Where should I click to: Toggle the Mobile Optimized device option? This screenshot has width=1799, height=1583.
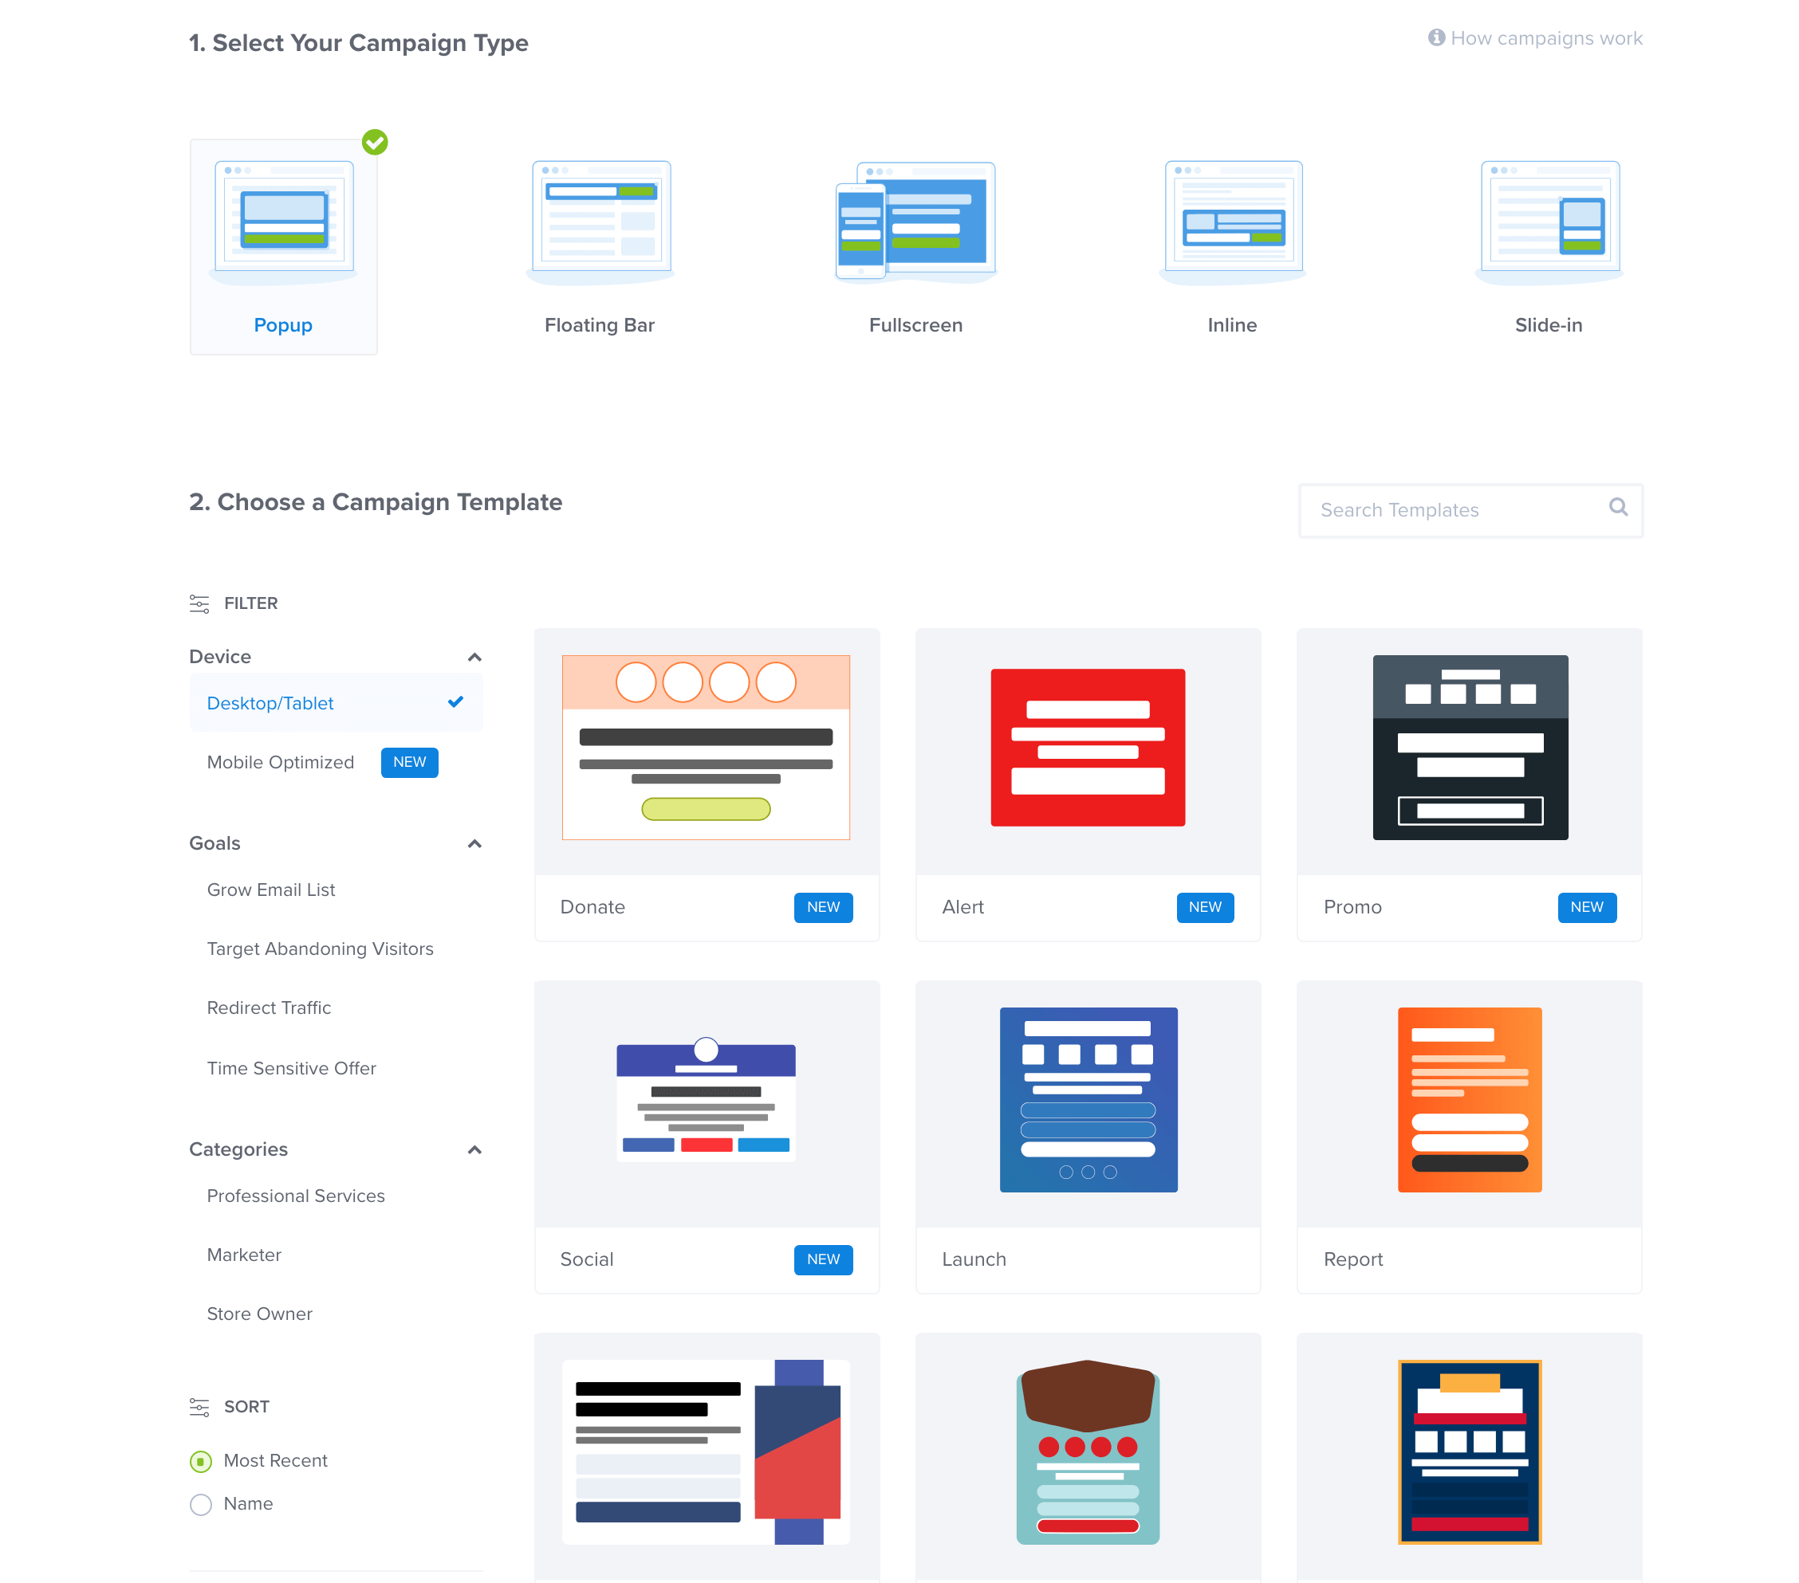pyautogui.click(x=281, y=762)
